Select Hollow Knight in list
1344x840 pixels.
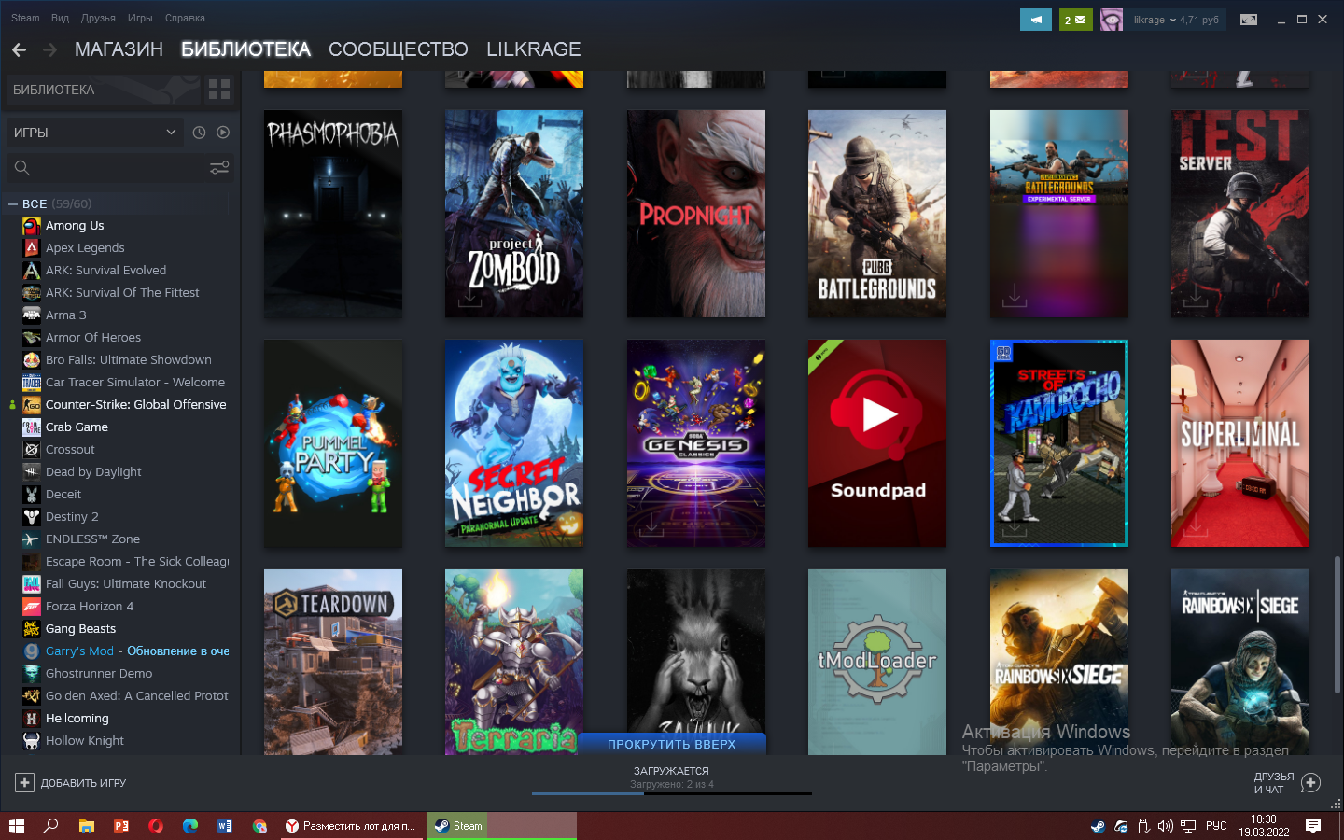(x=84, y=741)
